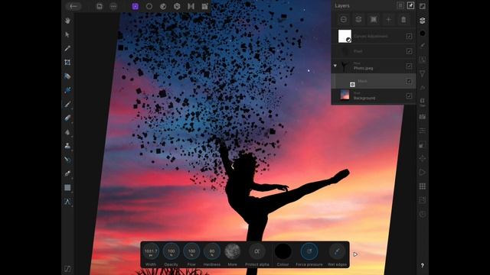Select the Selection Brush tool
Image resolution: width=490 pixels, height=275 pixels.
click(67, 76)
